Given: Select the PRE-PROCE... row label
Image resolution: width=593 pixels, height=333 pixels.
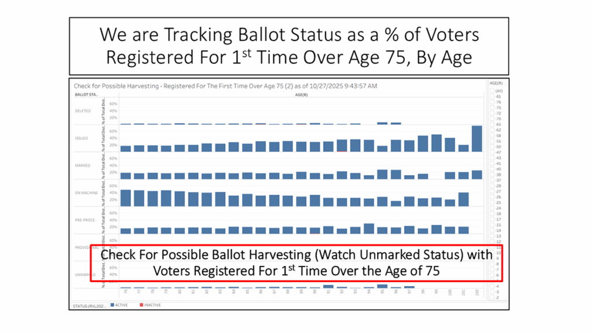Looking at the screenshot, I should [85, 220].
